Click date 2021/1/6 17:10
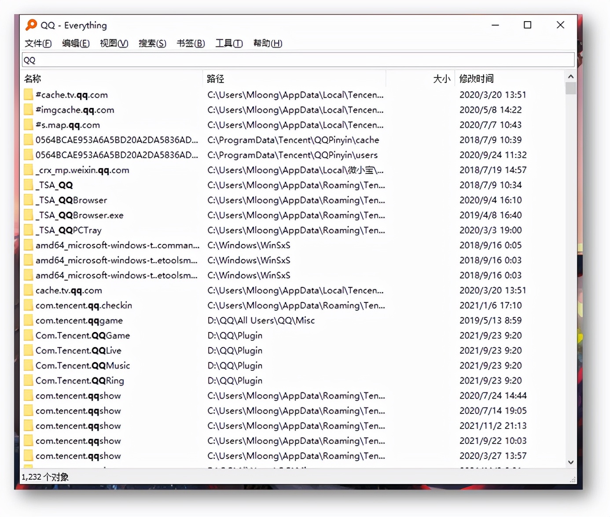This screenshot has height=517, width=610. pos(490,305)
